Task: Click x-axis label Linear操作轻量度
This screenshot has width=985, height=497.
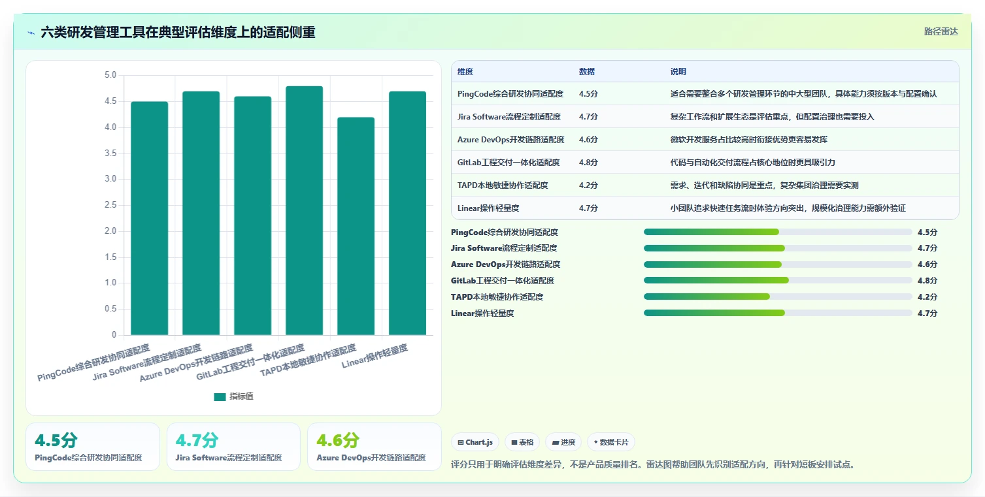Action: 375,357
